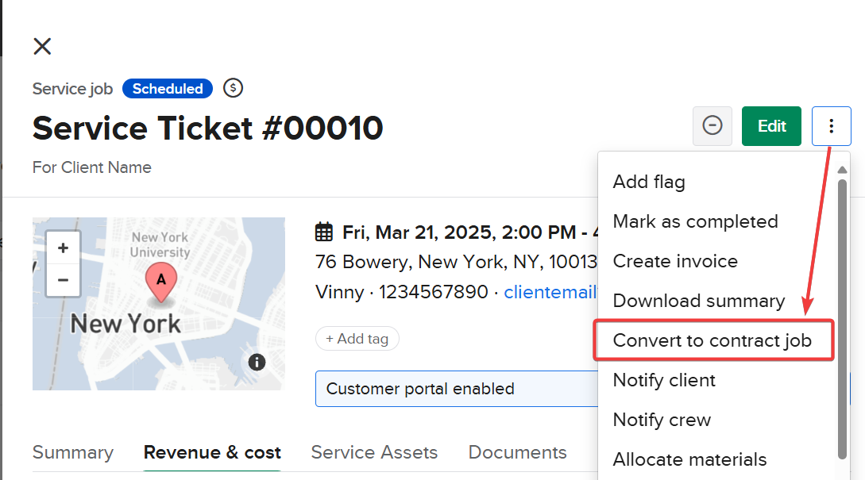This screenshot has width=865, height=480.
Task: Click the dropdown menu scrollbar
Action: click(x=843, y=317)
